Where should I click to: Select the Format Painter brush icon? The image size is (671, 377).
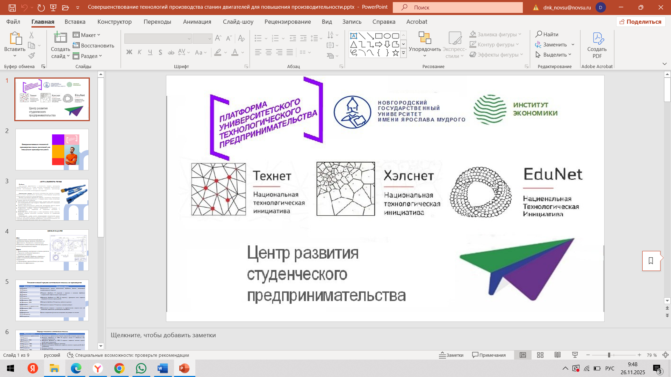click(x=31, y=56)
